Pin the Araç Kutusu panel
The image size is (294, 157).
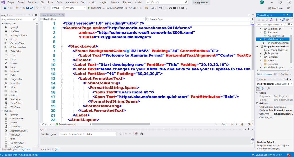point(33,15)
